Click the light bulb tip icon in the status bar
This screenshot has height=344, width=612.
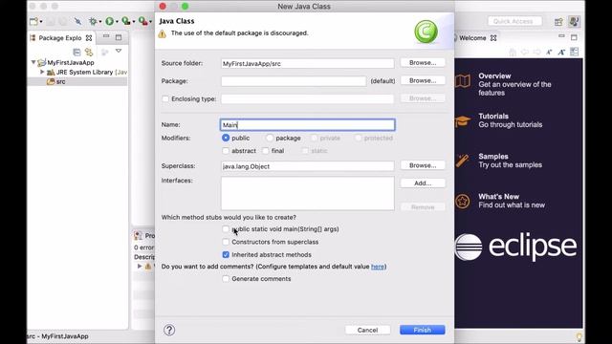pos(579,336)
